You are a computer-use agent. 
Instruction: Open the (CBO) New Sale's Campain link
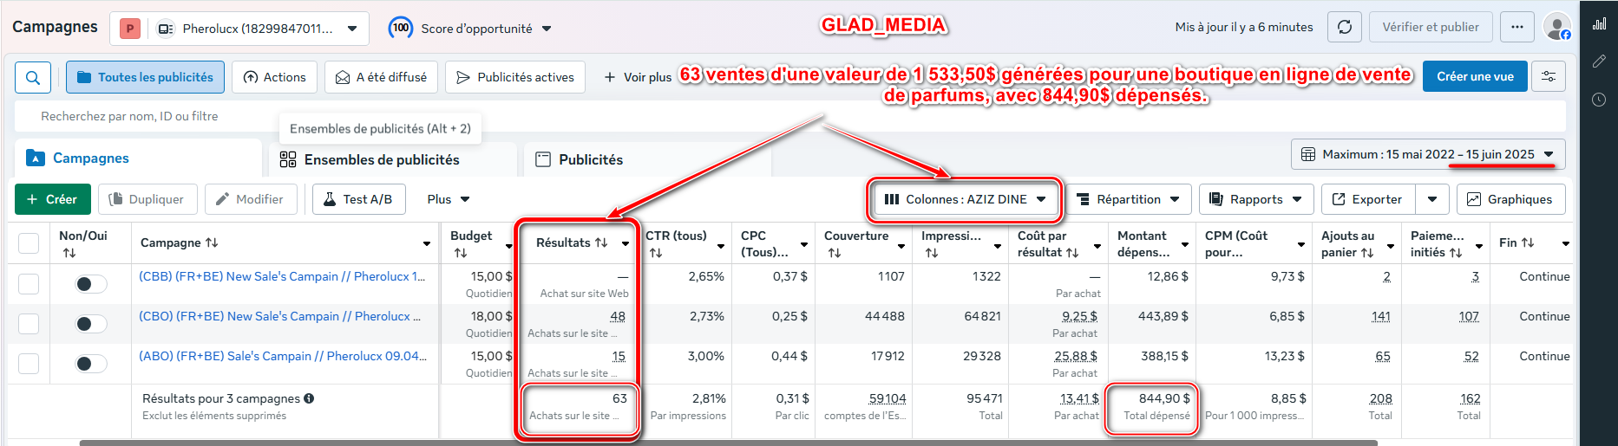[279, 316]
